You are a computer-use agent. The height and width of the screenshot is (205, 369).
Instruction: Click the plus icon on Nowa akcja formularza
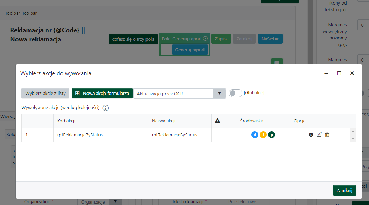pos(77,93)
